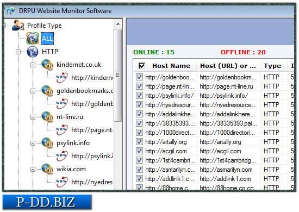Click http://goldenbookm... URL cell
This screenshot has height=212, width=299.
[228, 77]
